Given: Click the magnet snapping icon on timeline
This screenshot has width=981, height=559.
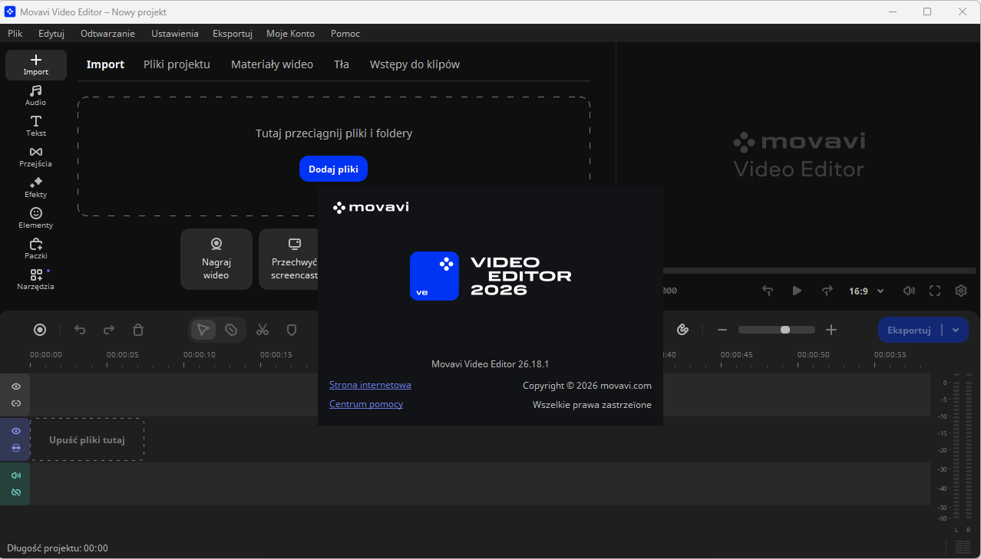Looking at the screenshot, I should (682, 330).
